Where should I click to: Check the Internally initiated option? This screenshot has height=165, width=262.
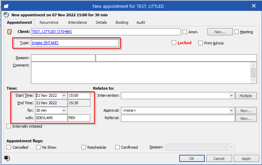(x=9, y=126)
